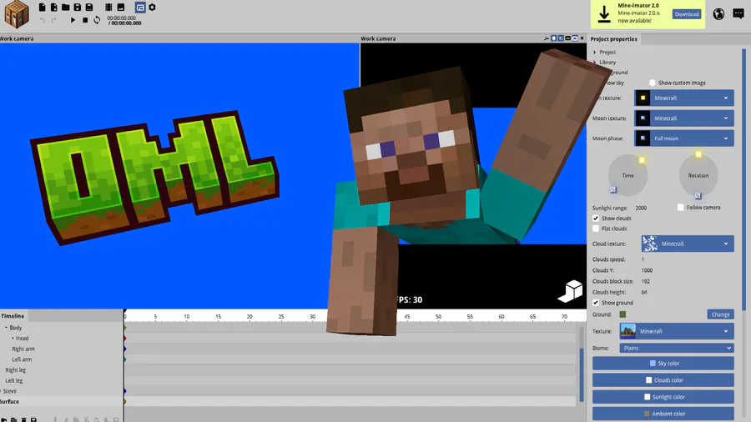This screenshot has height=422, width=751.
Task: Click the green Ground color swatch
Action: click(622, 314)
